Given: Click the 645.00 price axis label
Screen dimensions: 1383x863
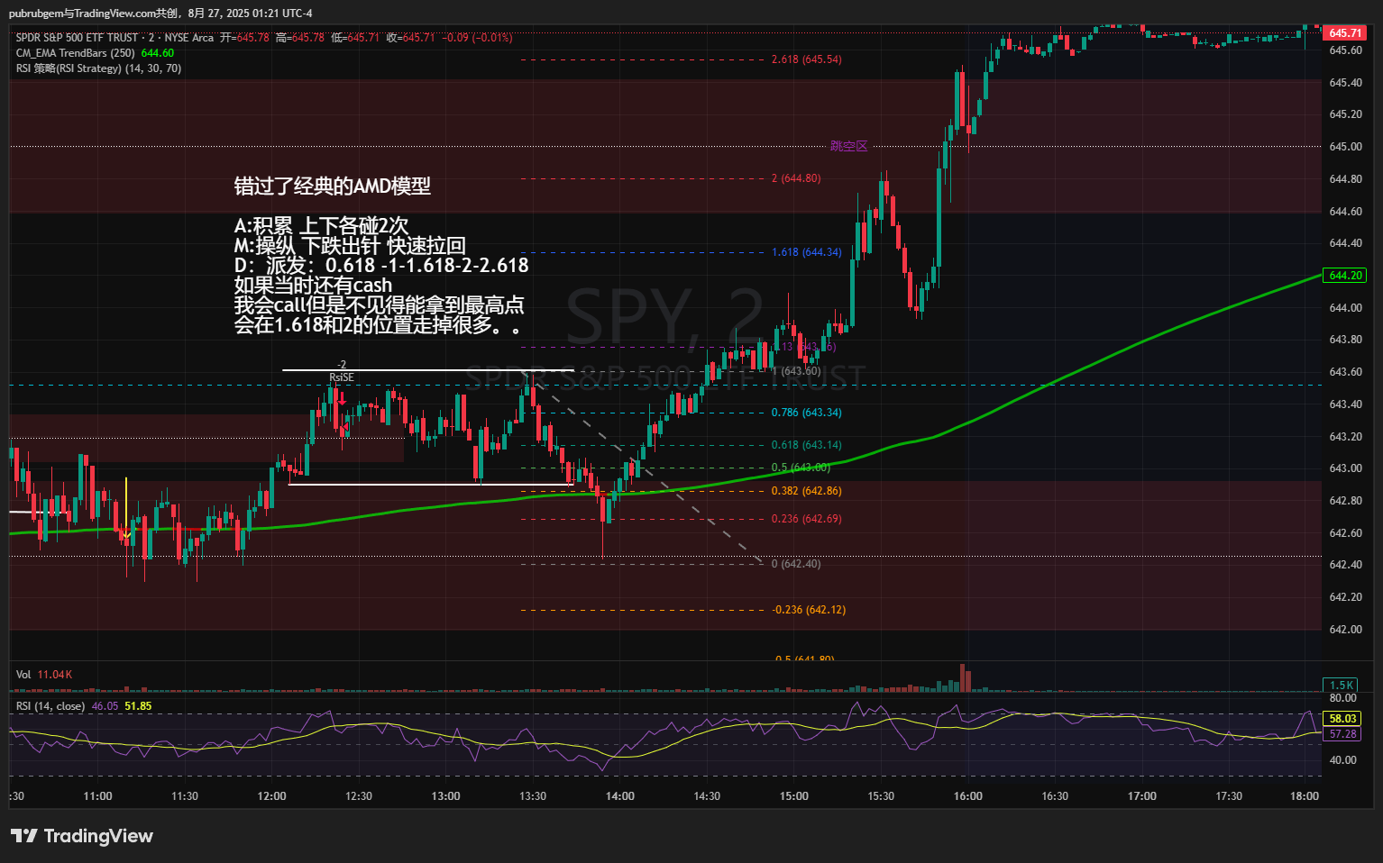Looking at the screenshot, I should tap(1345, 147).
